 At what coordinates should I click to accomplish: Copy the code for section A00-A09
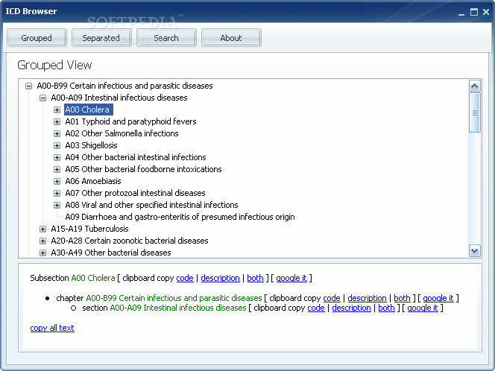[x=316, y=308]
